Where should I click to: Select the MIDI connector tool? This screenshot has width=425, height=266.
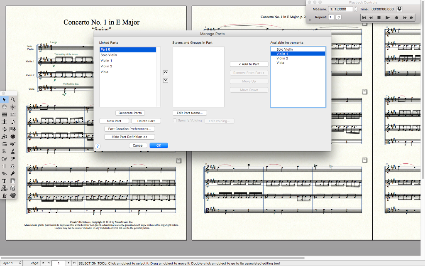coord(13,136)
